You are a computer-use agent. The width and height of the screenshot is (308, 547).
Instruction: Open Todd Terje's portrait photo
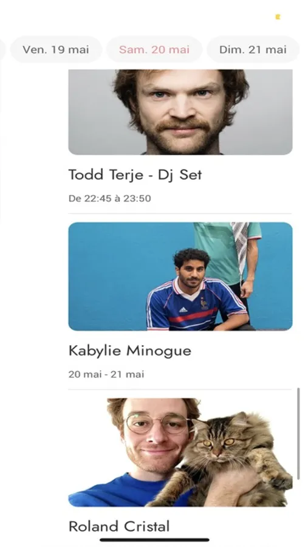pos(180,112)
